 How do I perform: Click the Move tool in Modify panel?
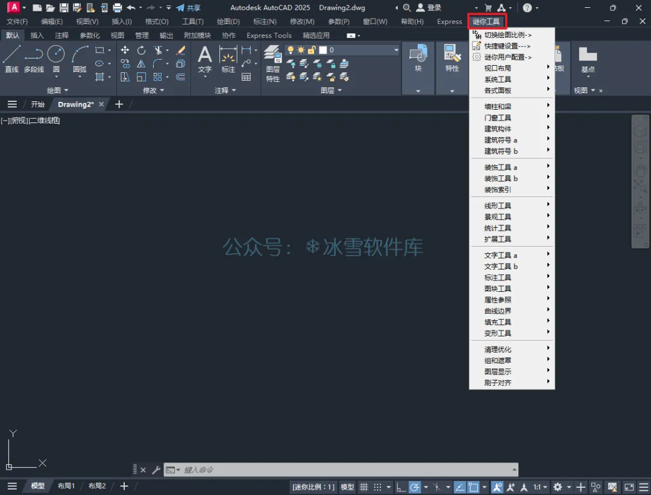pyautogui.click(x=125, y=50)
